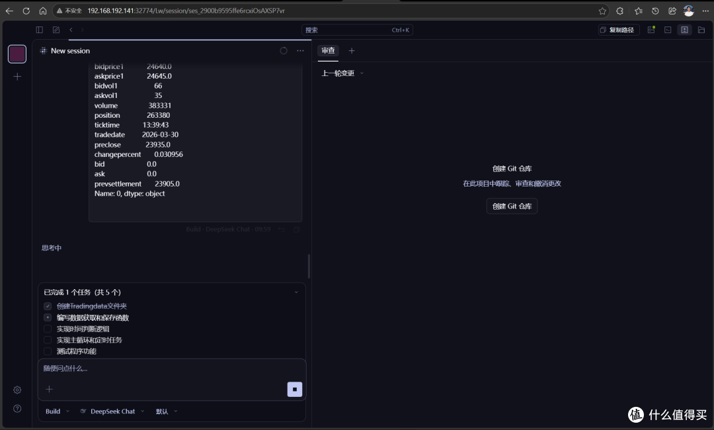Click the 'tradedate 2026-03-30' output line
The height and width of the screenshot is (430, 714).
tap(136, 135)
